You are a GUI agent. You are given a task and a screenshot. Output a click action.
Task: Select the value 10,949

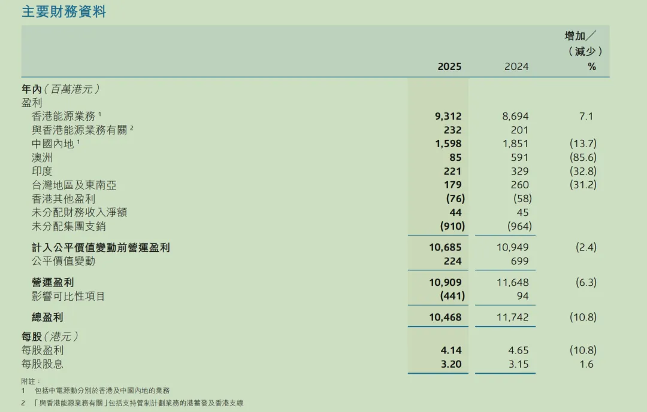(512, 247)
